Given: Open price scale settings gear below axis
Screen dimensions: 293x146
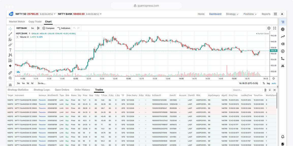Looking at the screenshot, I should point(274,78).
